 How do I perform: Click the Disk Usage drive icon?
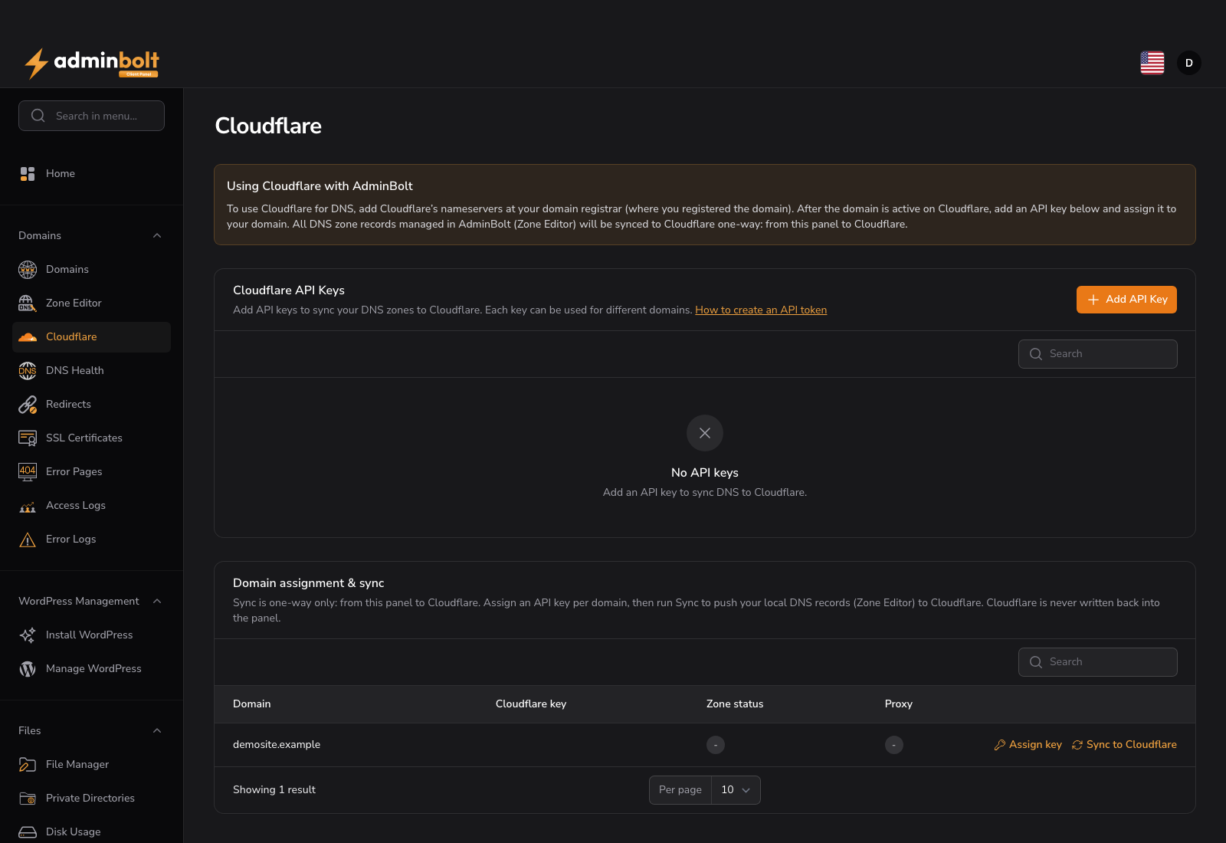28,832
